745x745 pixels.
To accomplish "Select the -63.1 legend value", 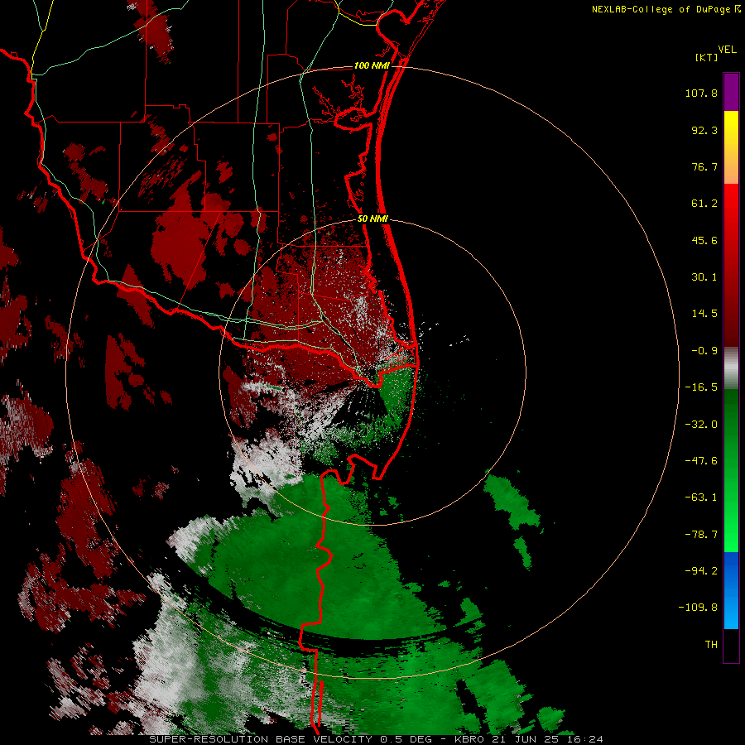I will [x=701, y=497].
